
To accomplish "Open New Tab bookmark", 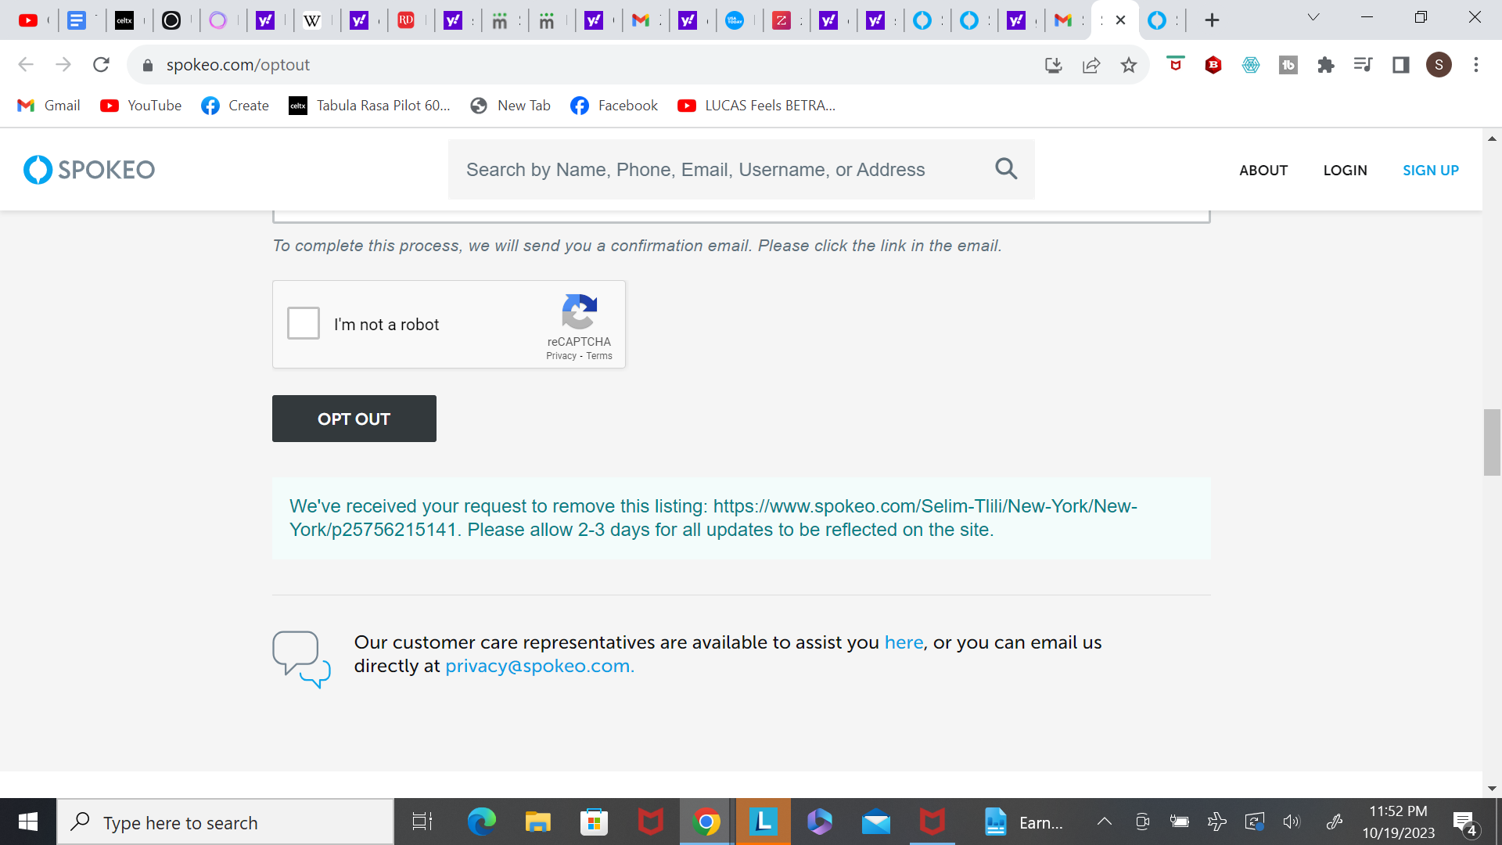I will (510, 106).
